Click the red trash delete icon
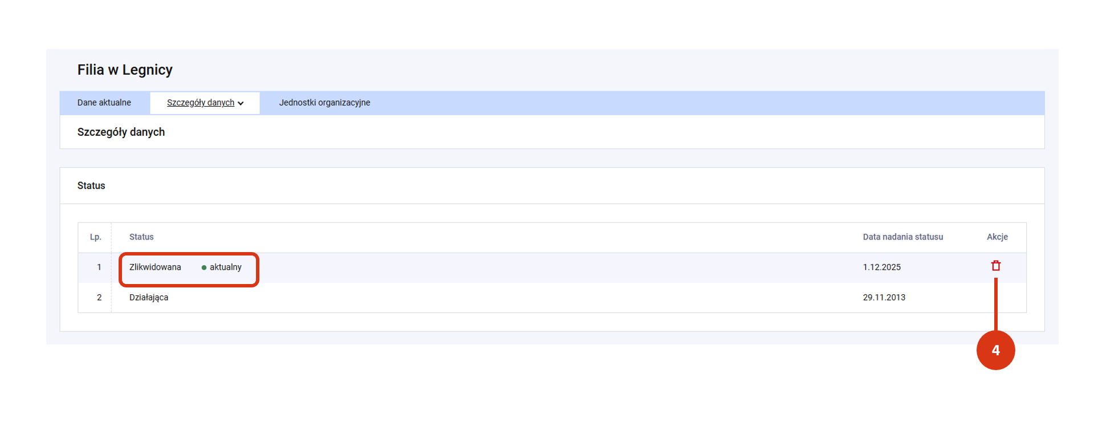Screen dimensions: 1094x430 coord(995,266)
